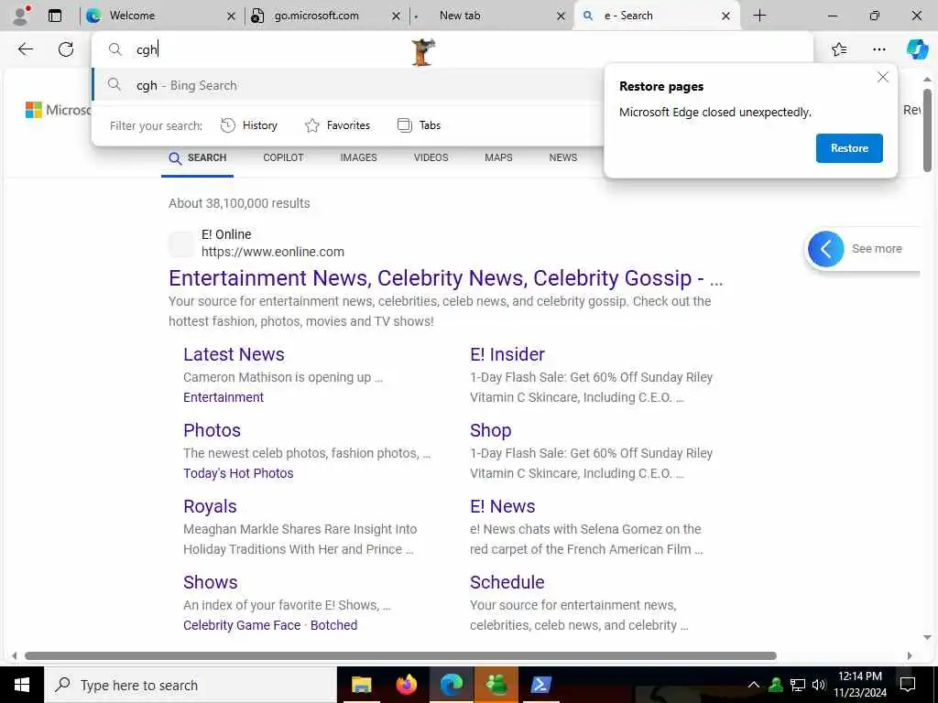Open the volume speaker tray icon

click(819, 685)
